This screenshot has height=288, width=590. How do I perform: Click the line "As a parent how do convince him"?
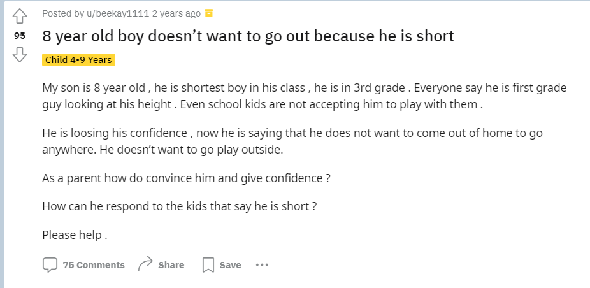[186, 178]
